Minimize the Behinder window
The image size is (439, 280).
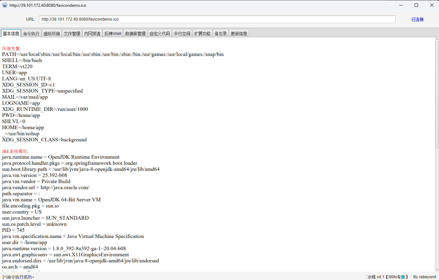click(401, 5)
